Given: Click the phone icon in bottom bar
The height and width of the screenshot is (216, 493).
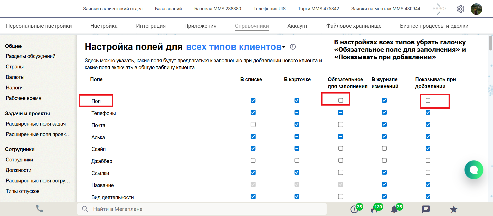Looking at the screenshot, I should point(40,209).
